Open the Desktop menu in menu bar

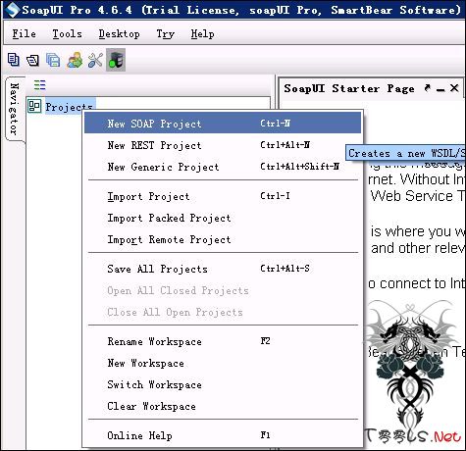(x=120, y=33)
